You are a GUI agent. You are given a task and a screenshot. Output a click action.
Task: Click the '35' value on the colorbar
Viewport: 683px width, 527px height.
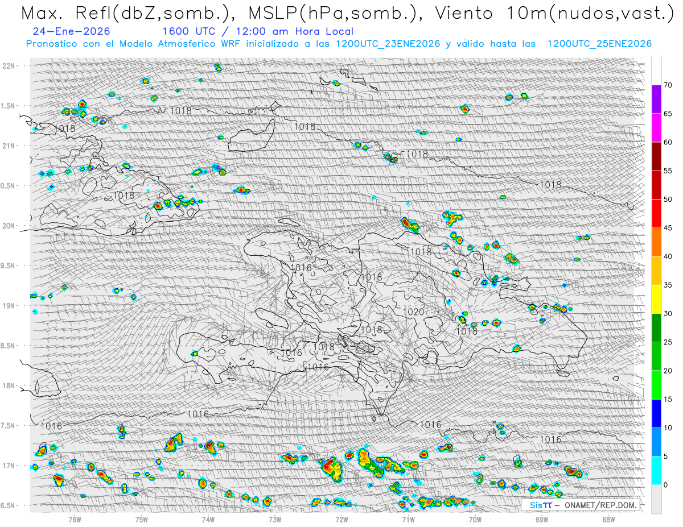668,285
